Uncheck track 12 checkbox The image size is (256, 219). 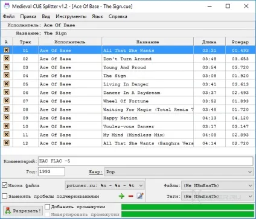7,143
